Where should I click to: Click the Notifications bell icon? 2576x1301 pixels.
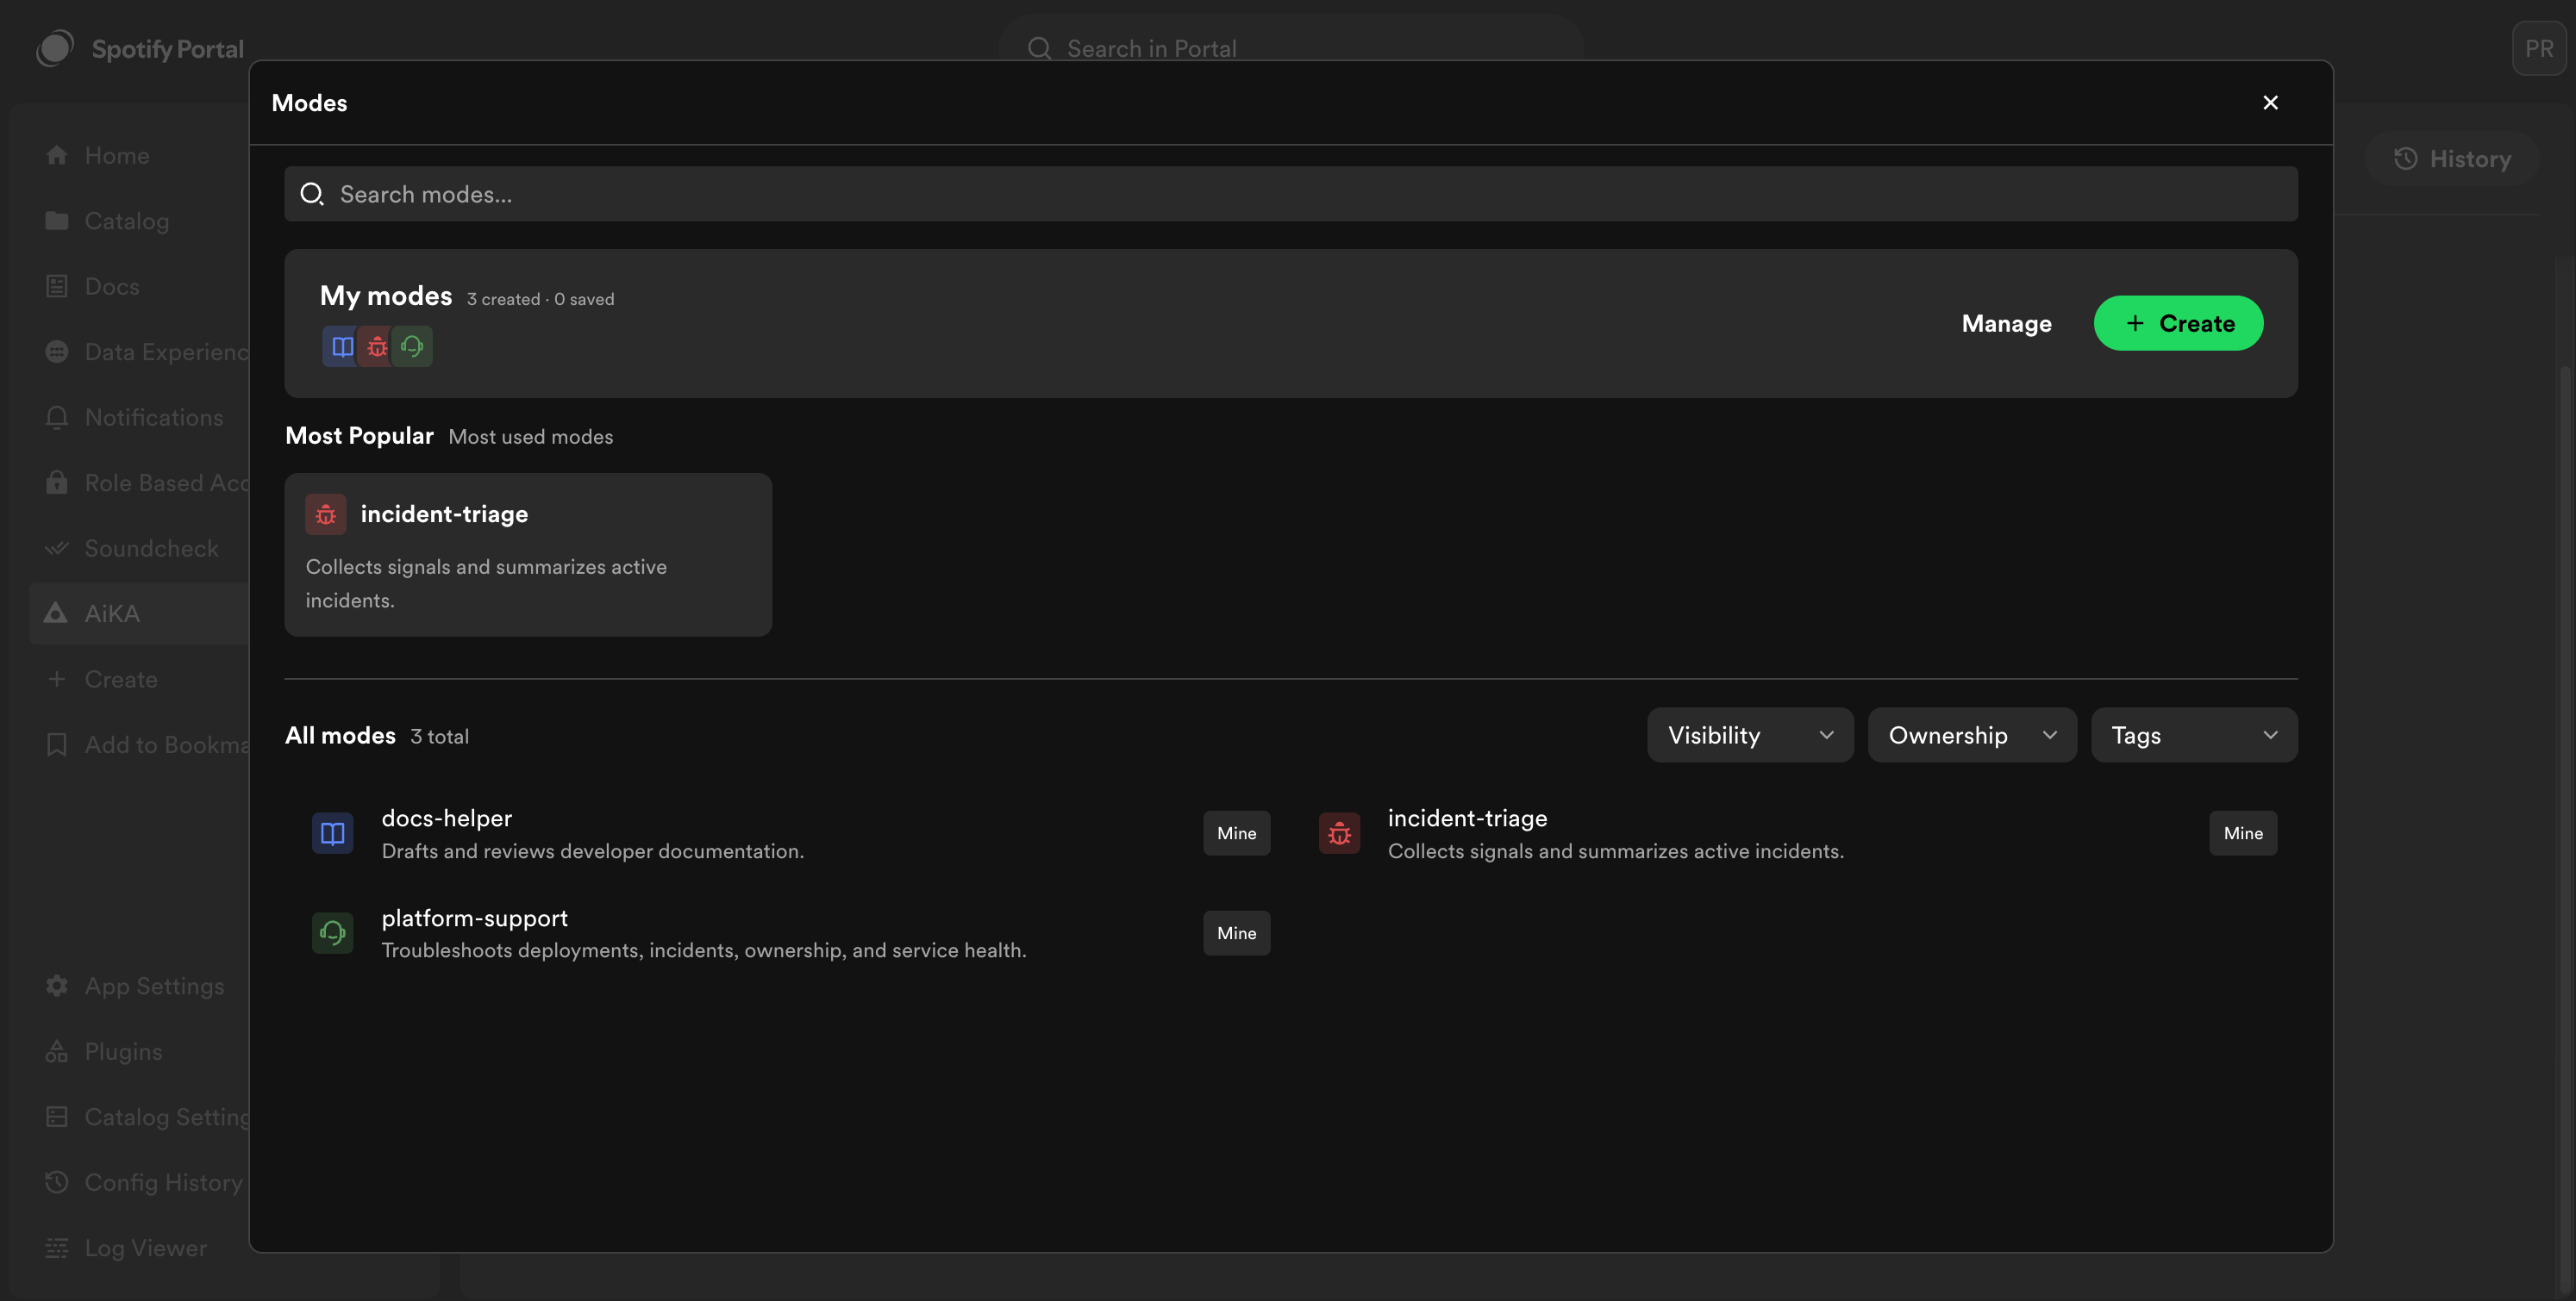tap(57, 418)
